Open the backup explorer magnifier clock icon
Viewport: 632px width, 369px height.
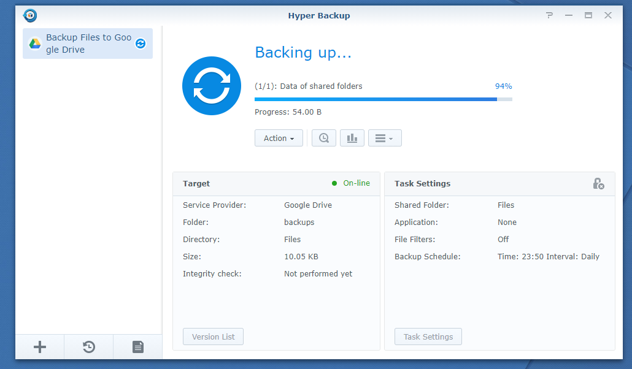324,138
